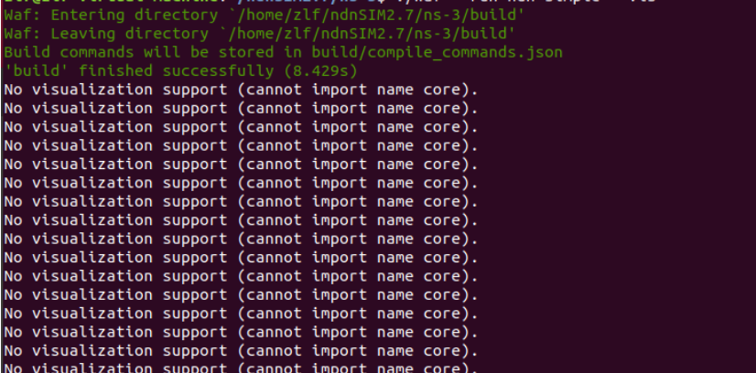Click the build path on the 'Leaving directory' line

coord(366,34)
